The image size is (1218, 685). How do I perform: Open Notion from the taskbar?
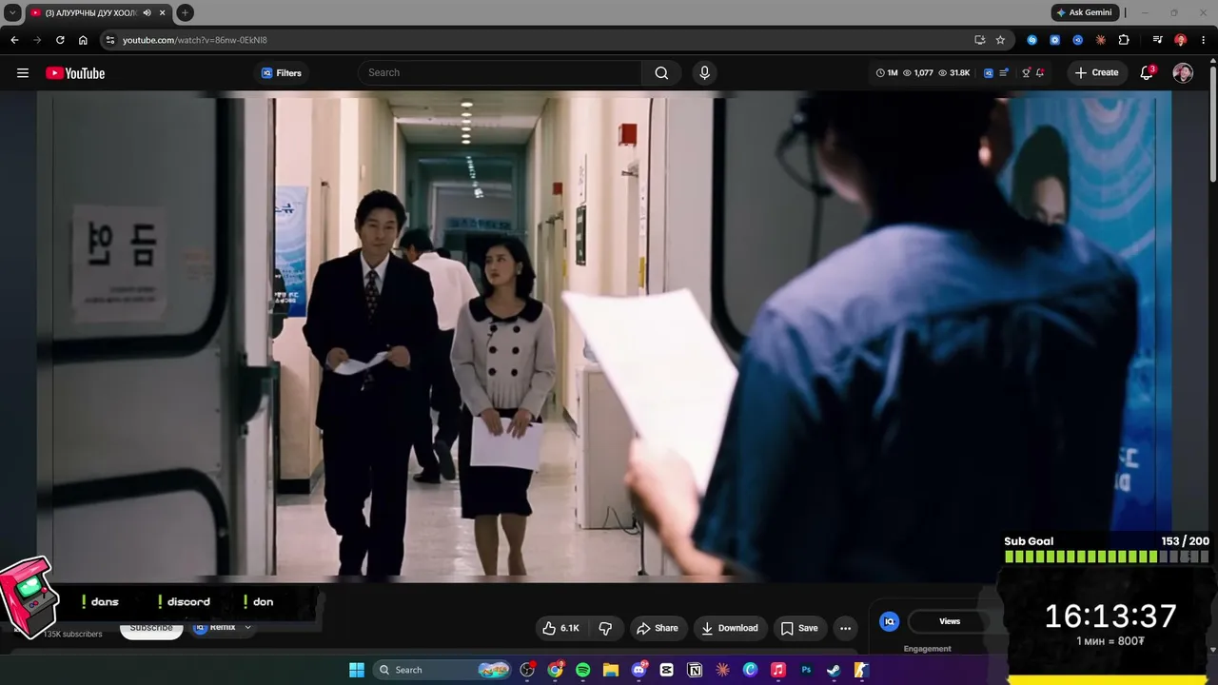coord(695,670)
